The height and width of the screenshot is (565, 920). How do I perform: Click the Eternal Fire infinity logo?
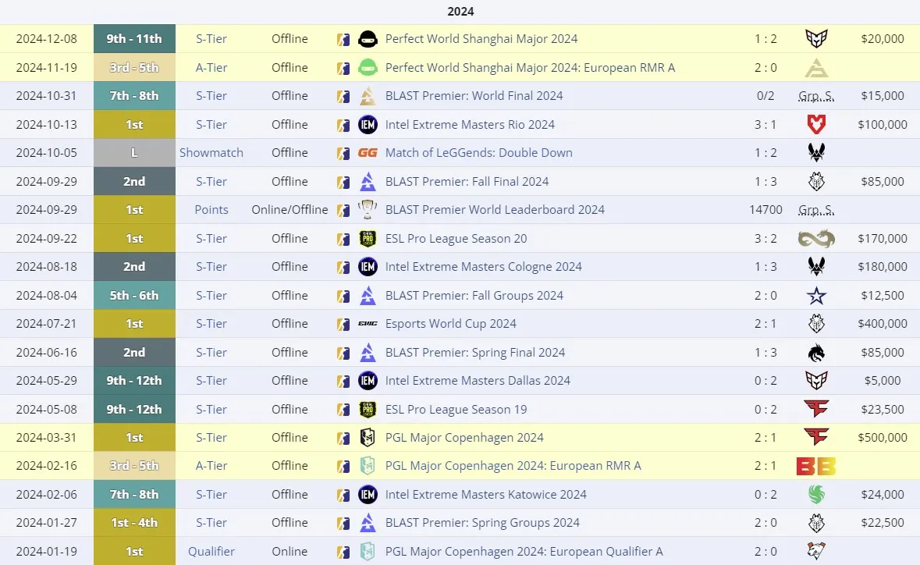click(x=816, y=239)
